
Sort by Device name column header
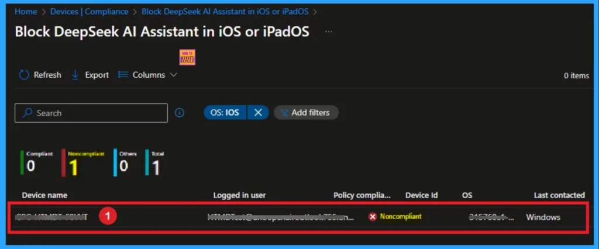coord(44,195)
